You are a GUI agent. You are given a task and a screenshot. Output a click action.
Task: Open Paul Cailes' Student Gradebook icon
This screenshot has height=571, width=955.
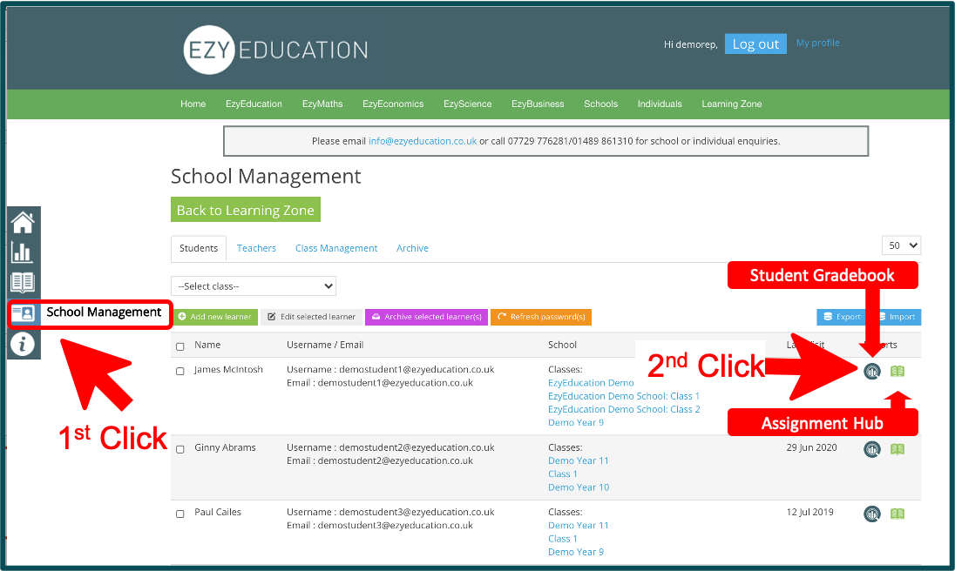(x=872, y=514)
